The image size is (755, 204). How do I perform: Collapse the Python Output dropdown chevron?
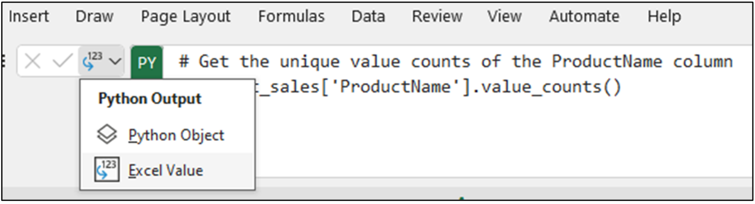[x=115, y=62]
